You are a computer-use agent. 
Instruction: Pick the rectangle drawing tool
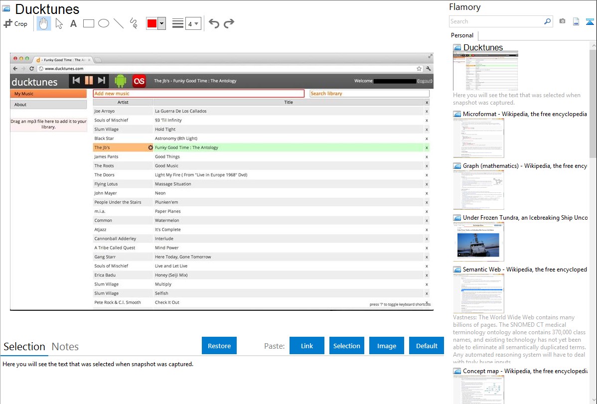(x=88, y=23)
